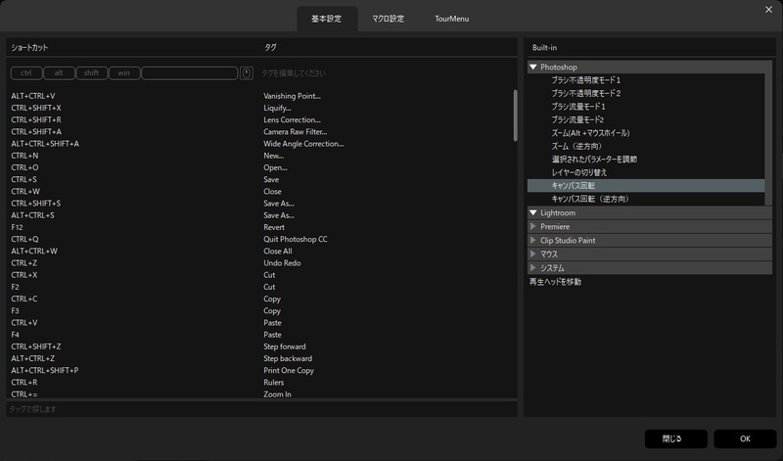
Task: Select the F12 Revert row
Action: coord(259,227)
